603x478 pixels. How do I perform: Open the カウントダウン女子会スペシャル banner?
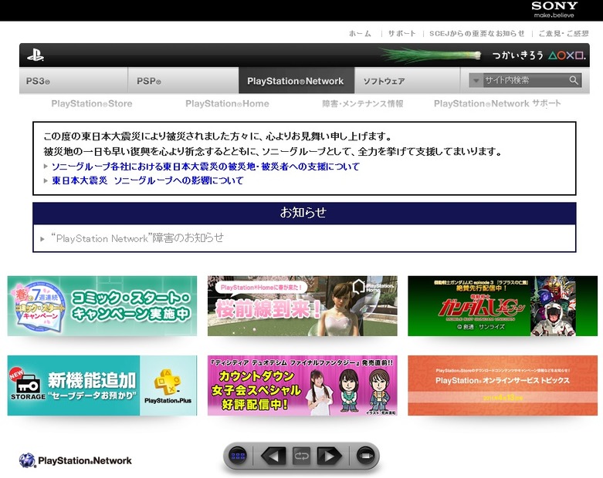coord(302,385)
